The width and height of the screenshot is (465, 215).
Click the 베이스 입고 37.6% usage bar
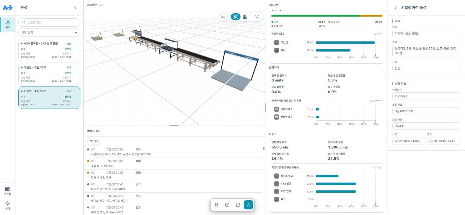point(327,176)
